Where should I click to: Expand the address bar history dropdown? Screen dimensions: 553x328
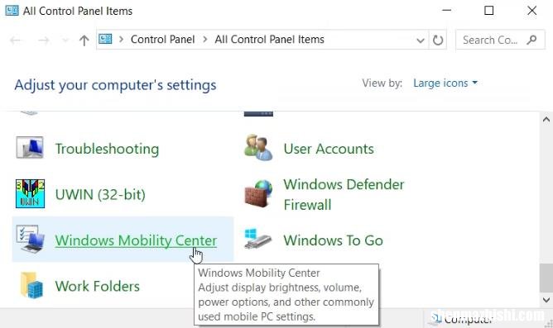point(420,40)
